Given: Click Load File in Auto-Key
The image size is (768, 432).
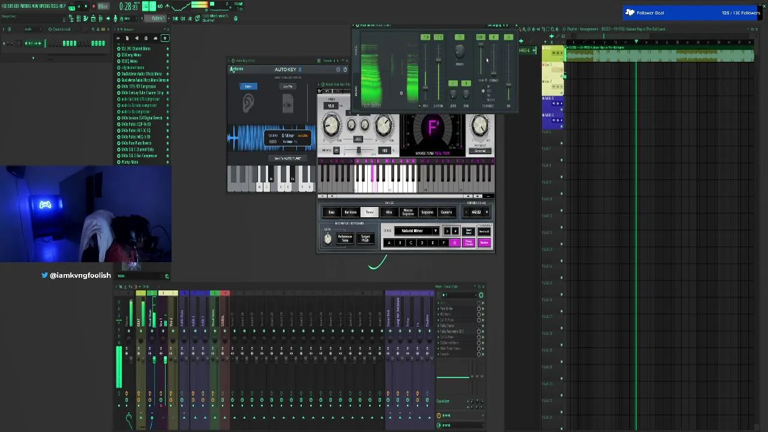Looking at the screenshot, I should [x=288, y=86].
